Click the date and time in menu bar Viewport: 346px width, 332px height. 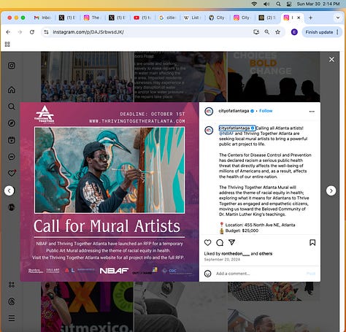pyautogui.click(x=318, y=4)
